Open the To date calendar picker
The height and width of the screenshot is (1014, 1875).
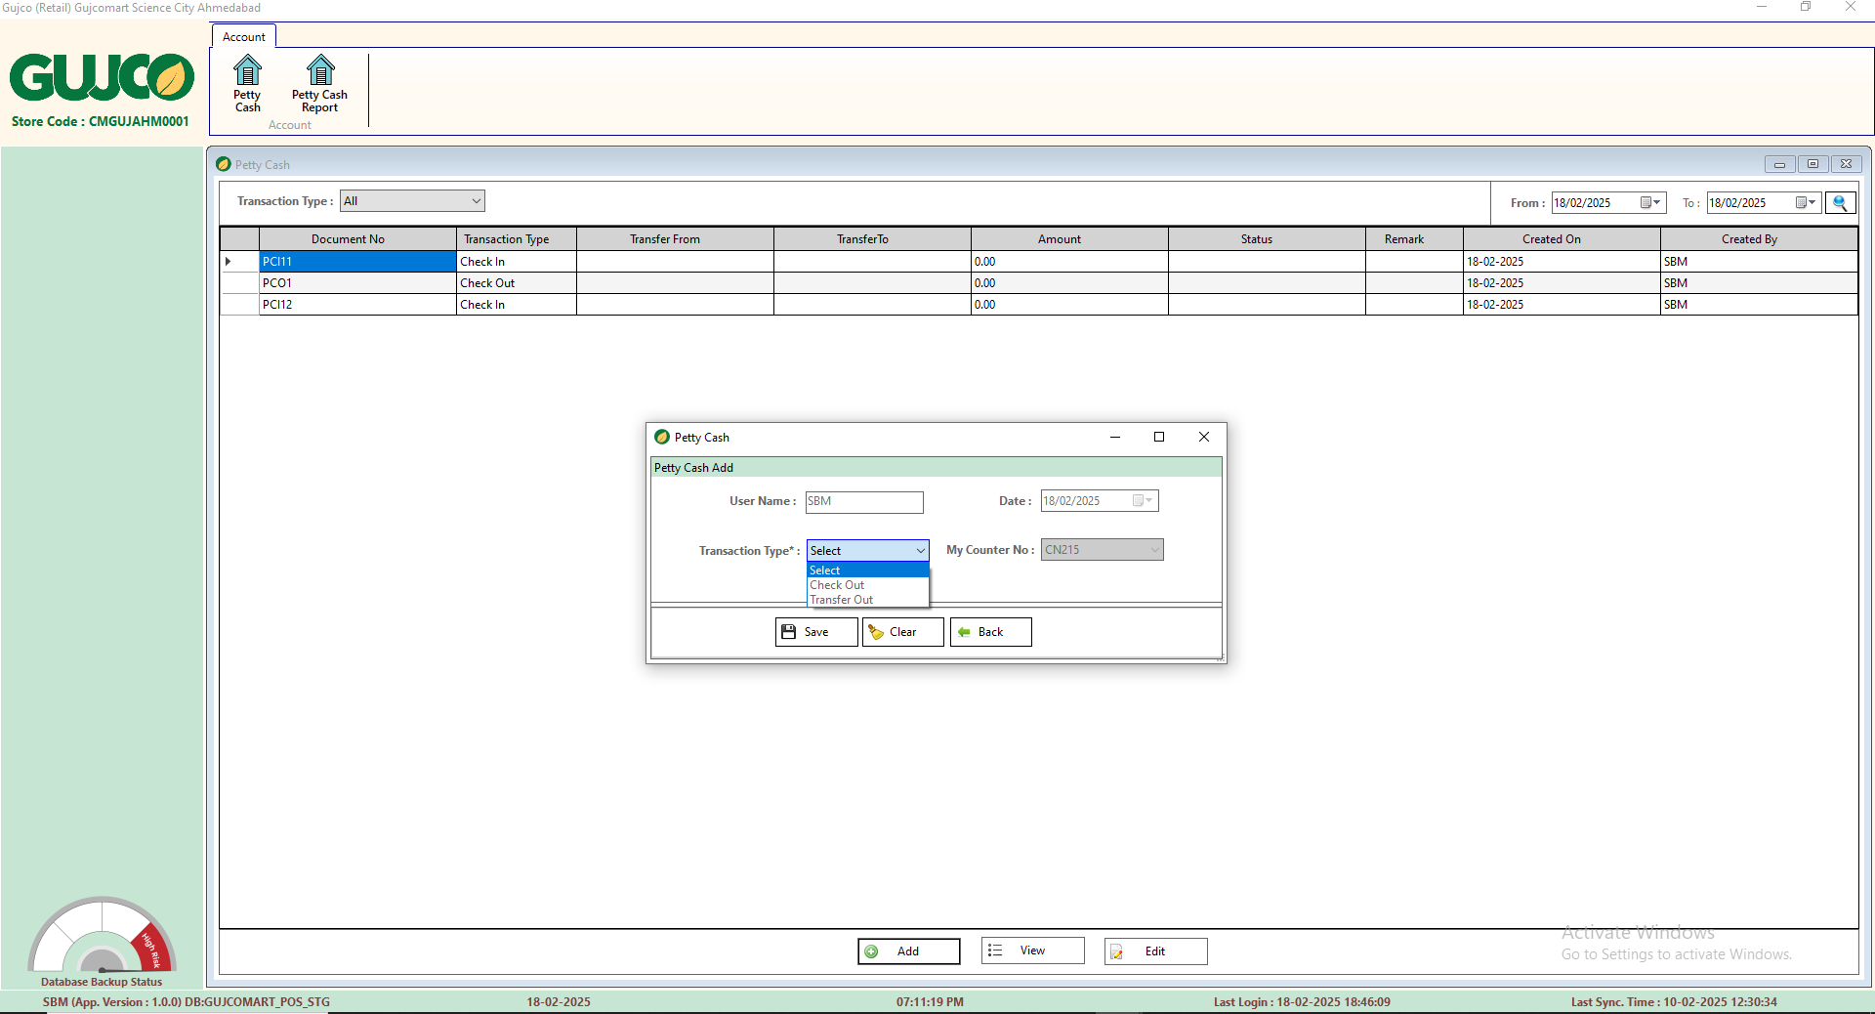point(1805,202)
